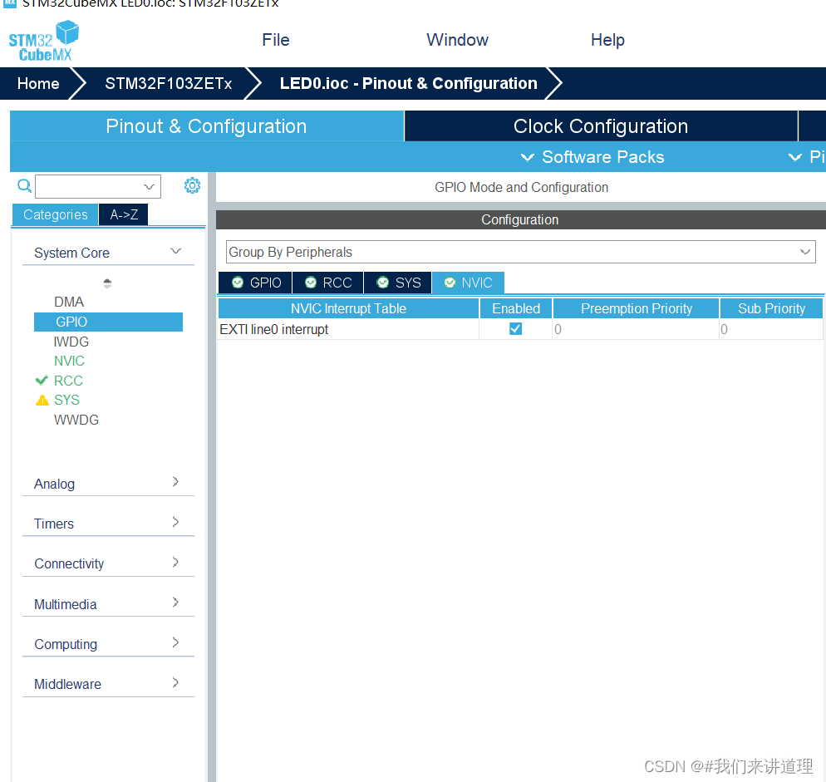Open the peripheral search dropdown
This screenshot has height=782, width=826.
(149, 186)
